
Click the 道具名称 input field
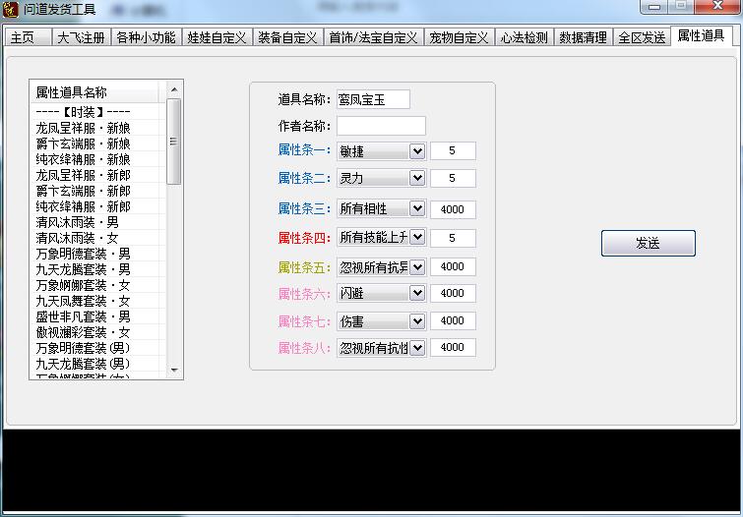[x=373, y=99]
